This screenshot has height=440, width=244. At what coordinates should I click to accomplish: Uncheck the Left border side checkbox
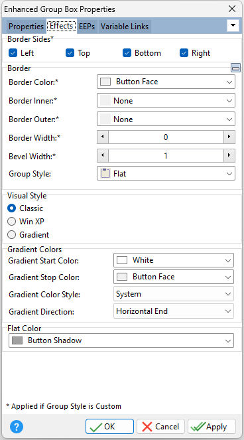13,52
